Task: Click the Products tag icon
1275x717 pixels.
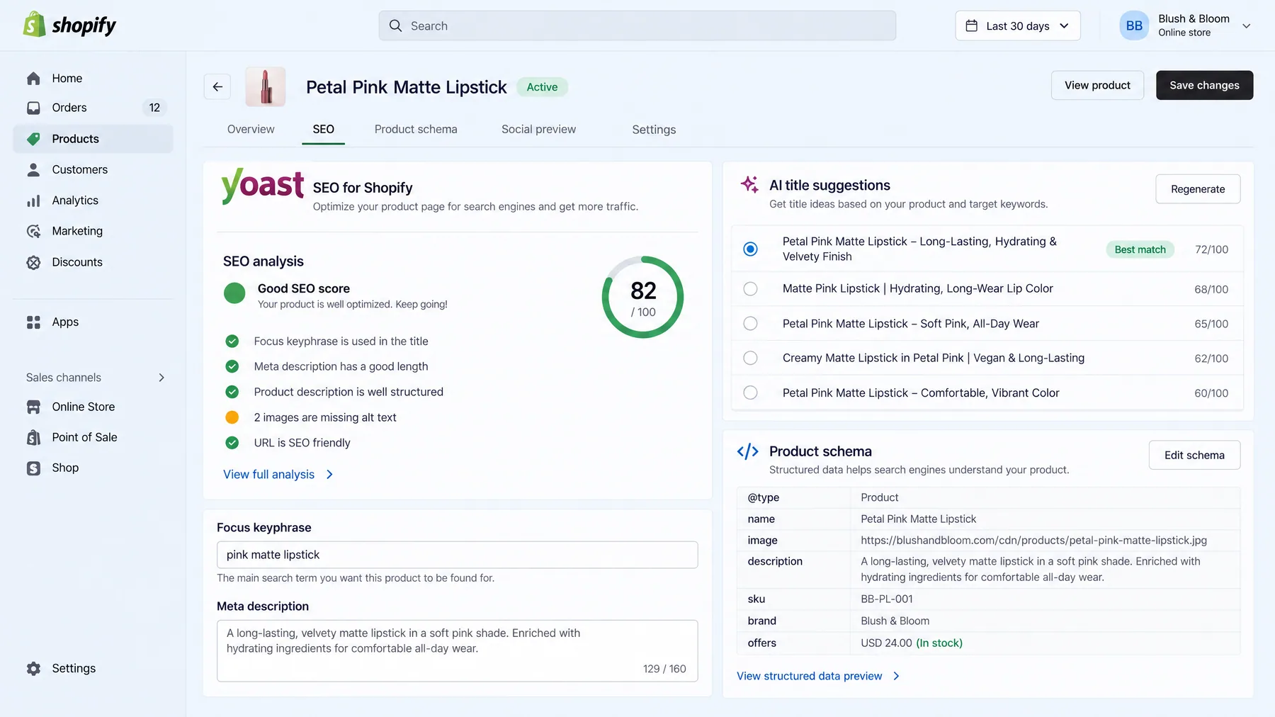Action: tap(33, 139)
